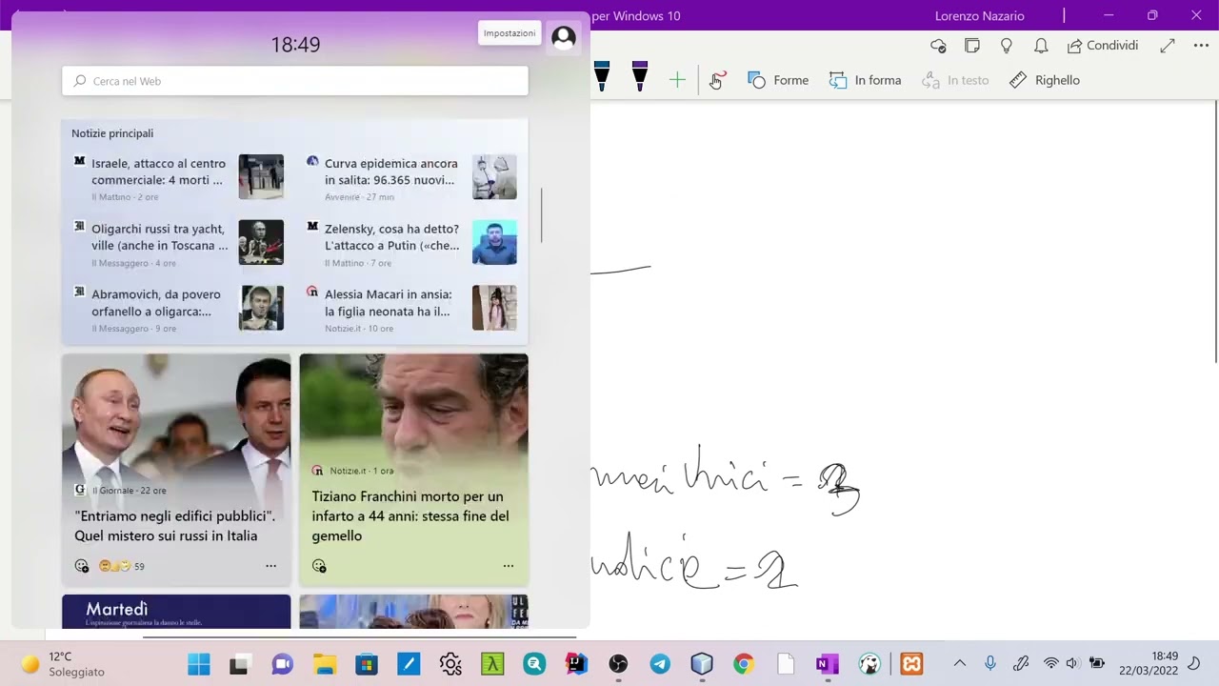The height and width of the screenshot is (686, 1219).
Task: Open Microsoft Store from the taskbar
Action: point(367,664)
